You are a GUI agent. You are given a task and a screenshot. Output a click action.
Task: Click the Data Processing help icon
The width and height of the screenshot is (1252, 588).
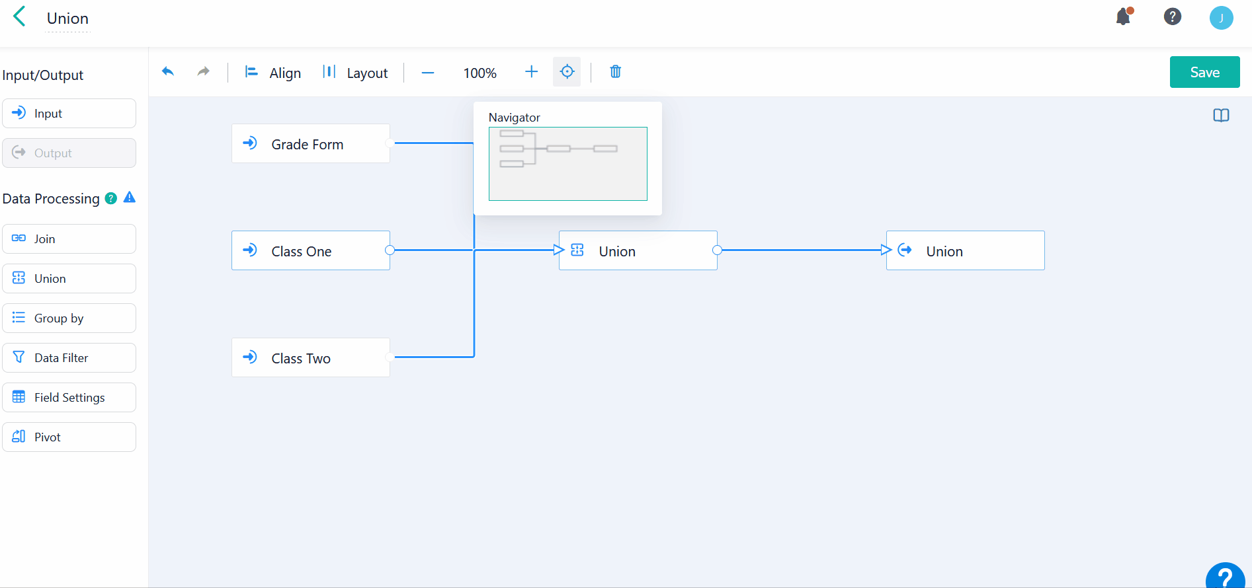click(x=111, y=198)
